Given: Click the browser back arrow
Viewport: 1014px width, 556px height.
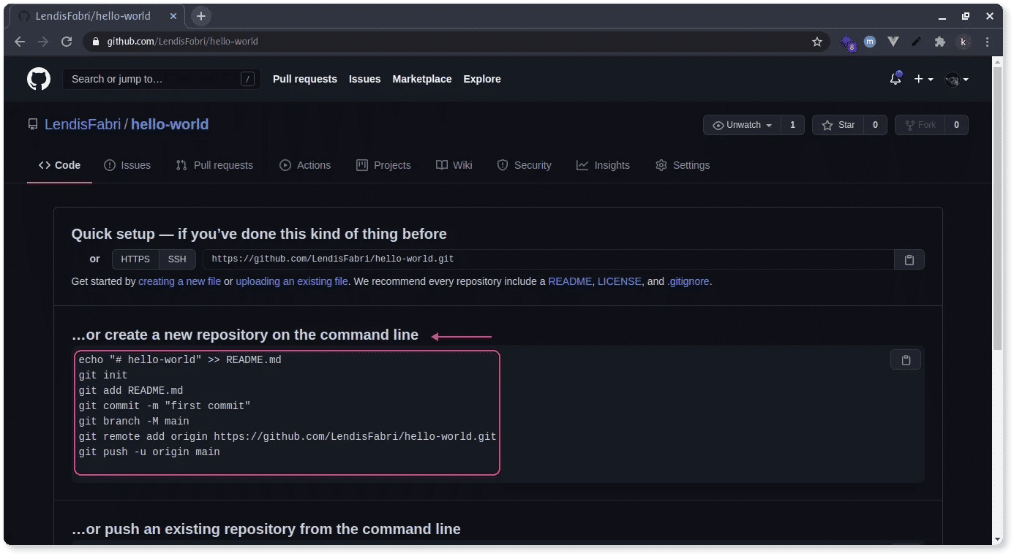Looking at the screenshot, I should (x=20, y=42).
